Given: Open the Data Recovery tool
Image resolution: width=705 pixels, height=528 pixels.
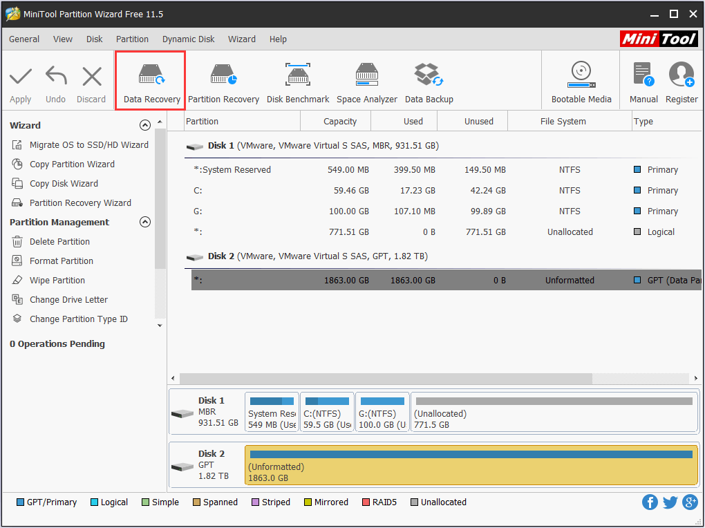Looking at the screenshot, I should (151, 81).
